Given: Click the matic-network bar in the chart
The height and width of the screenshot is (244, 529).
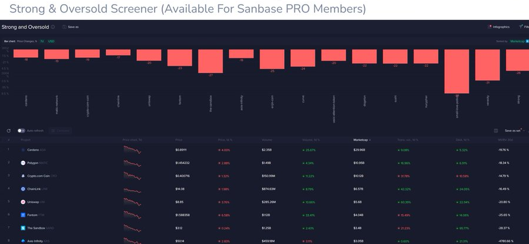Looking at the screenshot, I should (57, 54).
